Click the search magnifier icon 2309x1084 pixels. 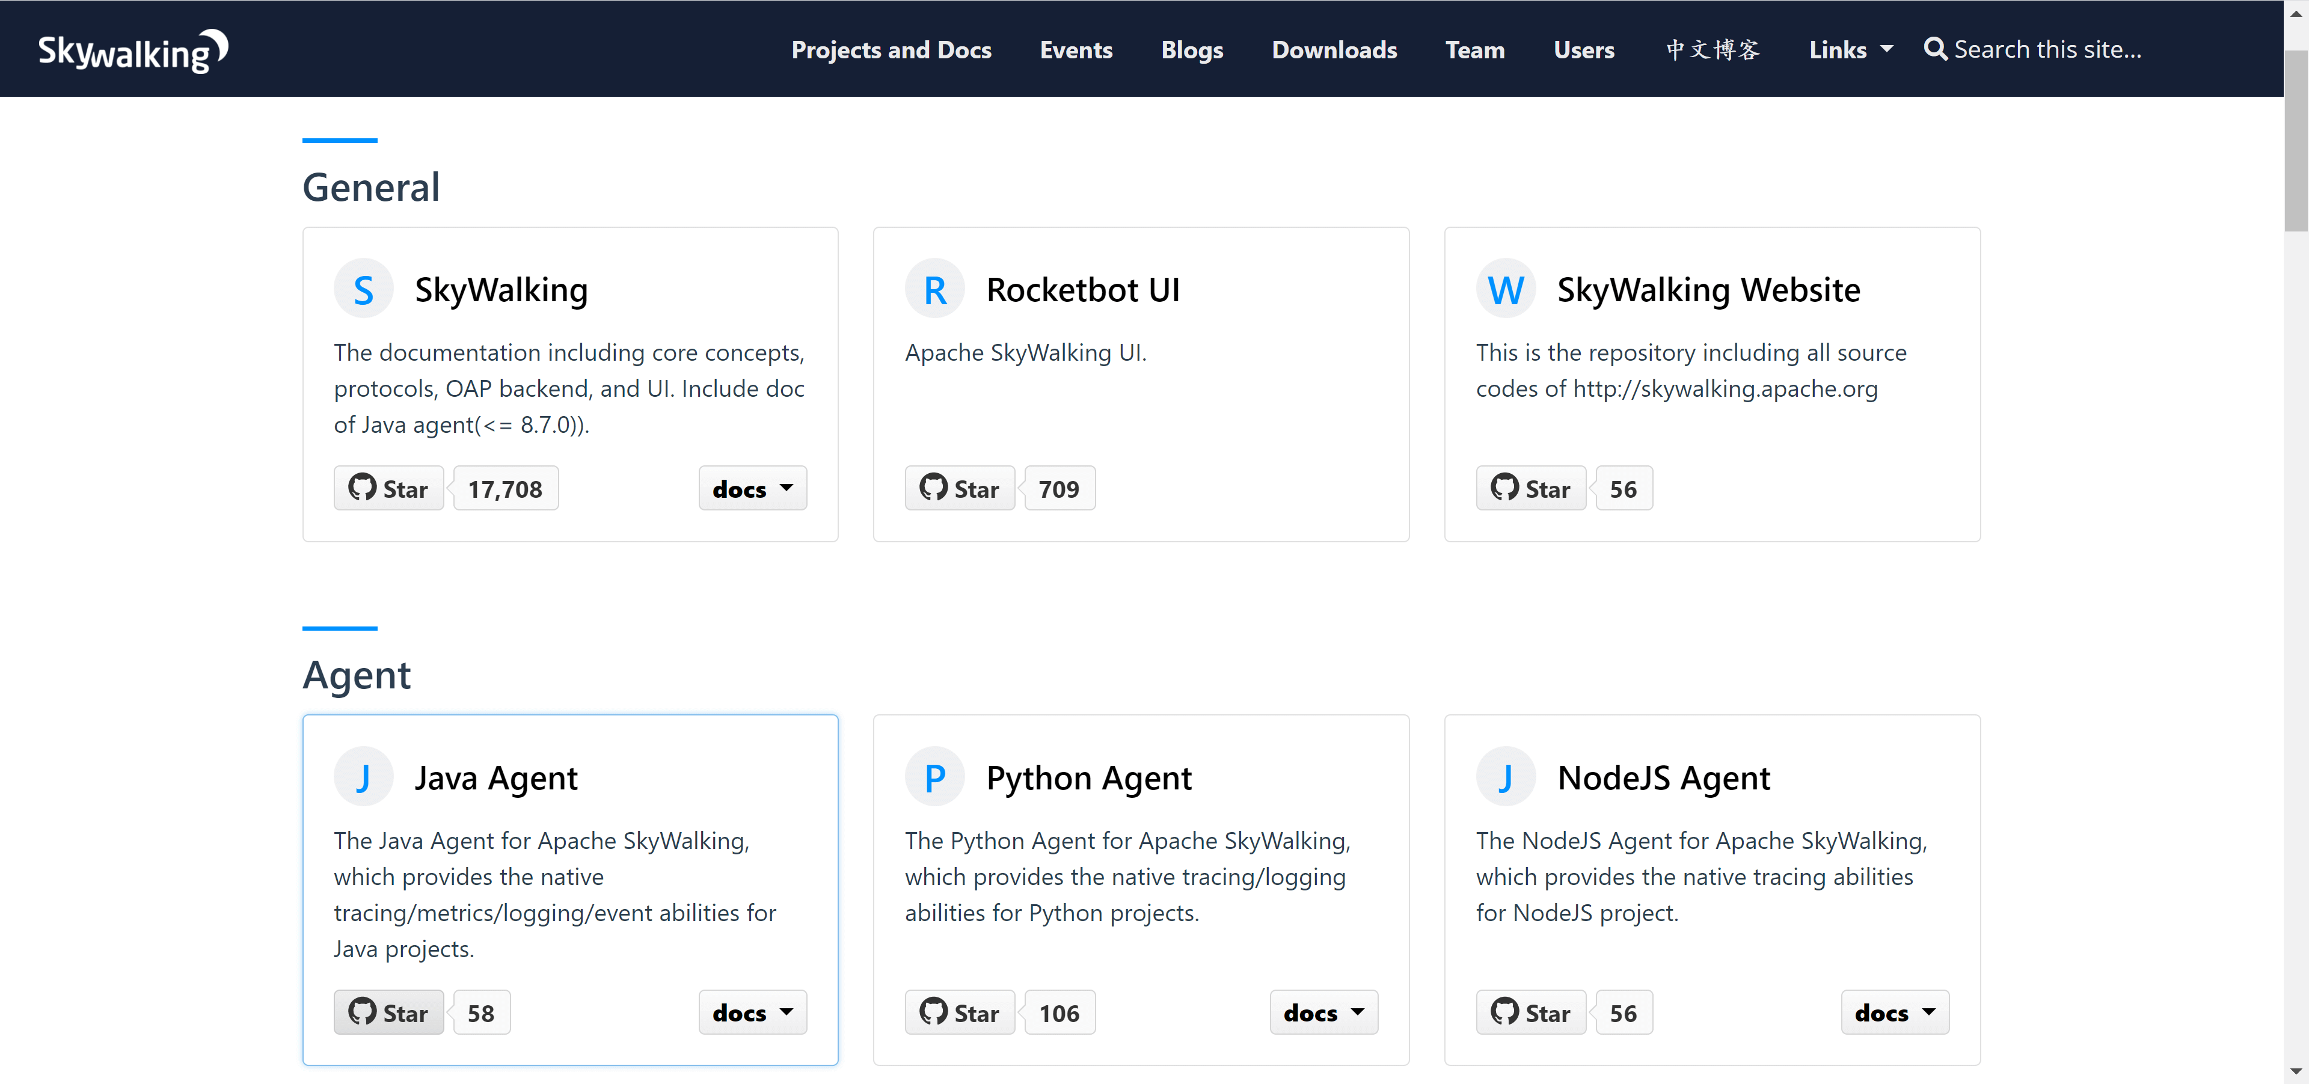tap(1934, 49)
